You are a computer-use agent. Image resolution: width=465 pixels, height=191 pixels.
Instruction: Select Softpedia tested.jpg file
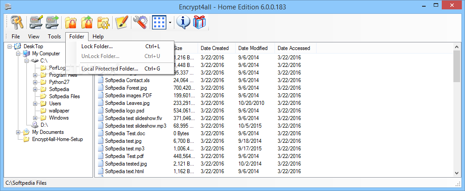pos(126,163)
